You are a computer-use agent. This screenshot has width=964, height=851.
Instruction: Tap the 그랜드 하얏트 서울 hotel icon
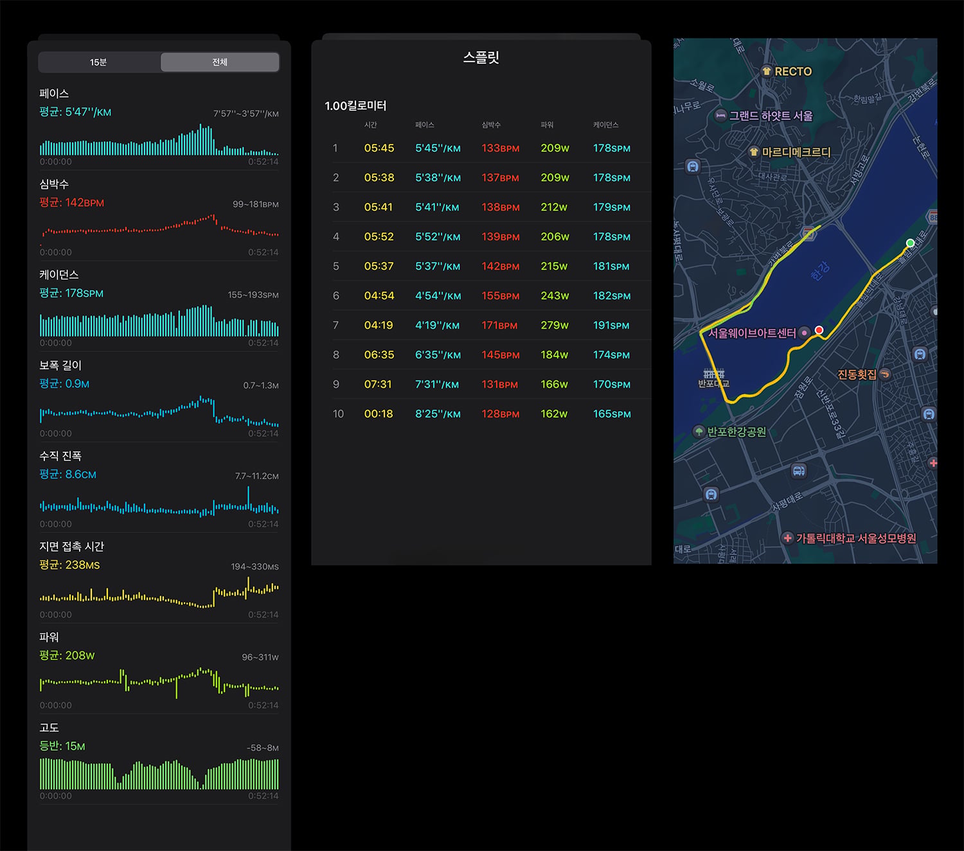point(721,116)
